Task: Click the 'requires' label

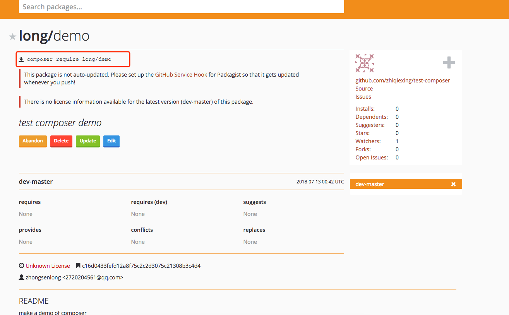Action: pyautogui.click(x=30, y=202)
